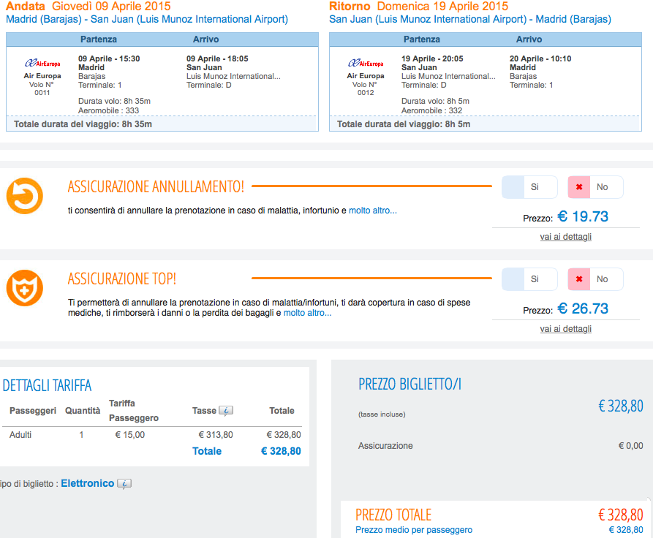Click the 'Volo N° 0012' flight number
The image size is (653, 538).
(365, 88)
